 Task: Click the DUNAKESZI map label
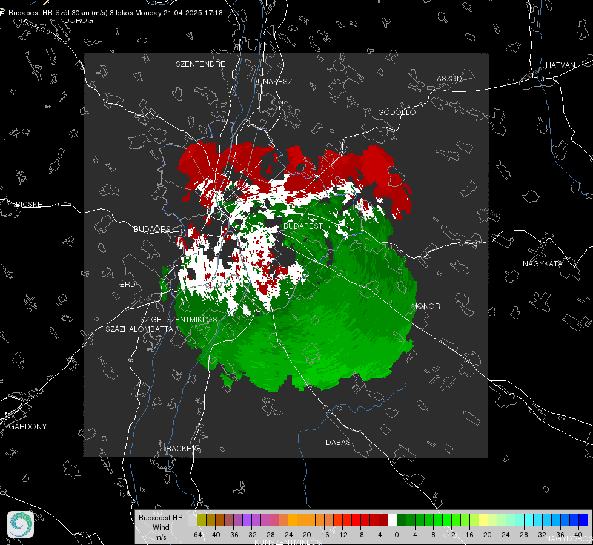click(x=273, y=82)
